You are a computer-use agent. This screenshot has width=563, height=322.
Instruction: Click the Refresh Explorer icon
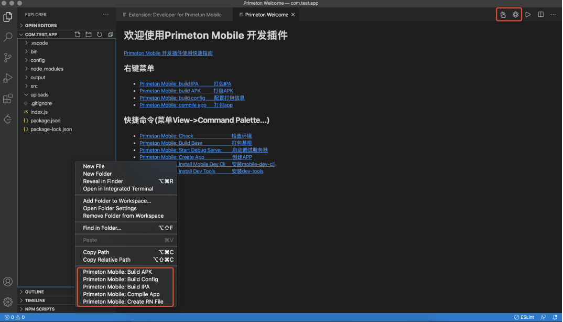point(99,35)
